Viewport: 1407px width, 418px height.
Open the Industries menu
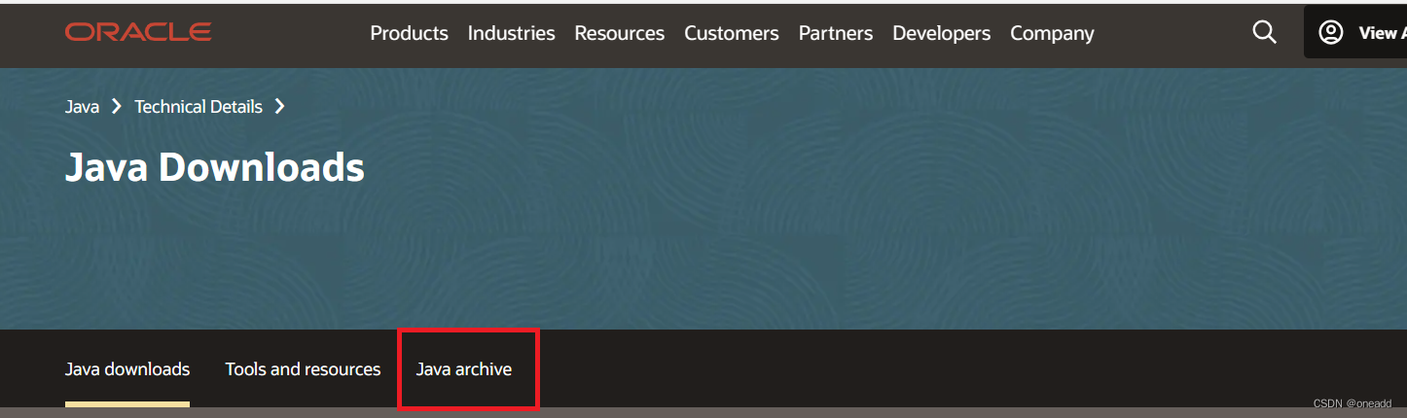click(511, 33)
